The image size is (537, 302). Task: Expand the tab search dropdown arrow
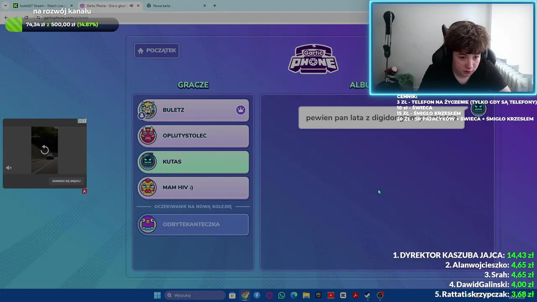click(x=5, y=6)
